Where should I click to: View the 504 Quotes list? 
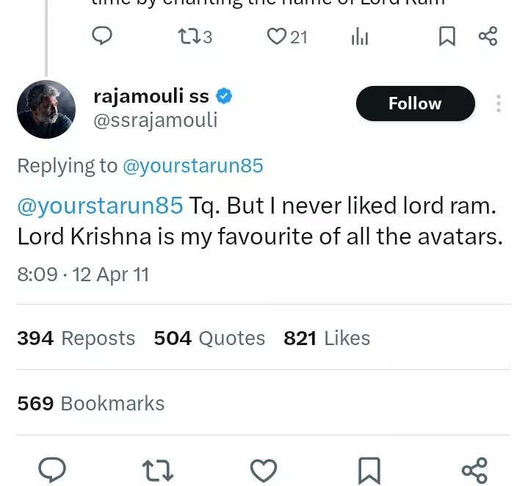point(209,338)
